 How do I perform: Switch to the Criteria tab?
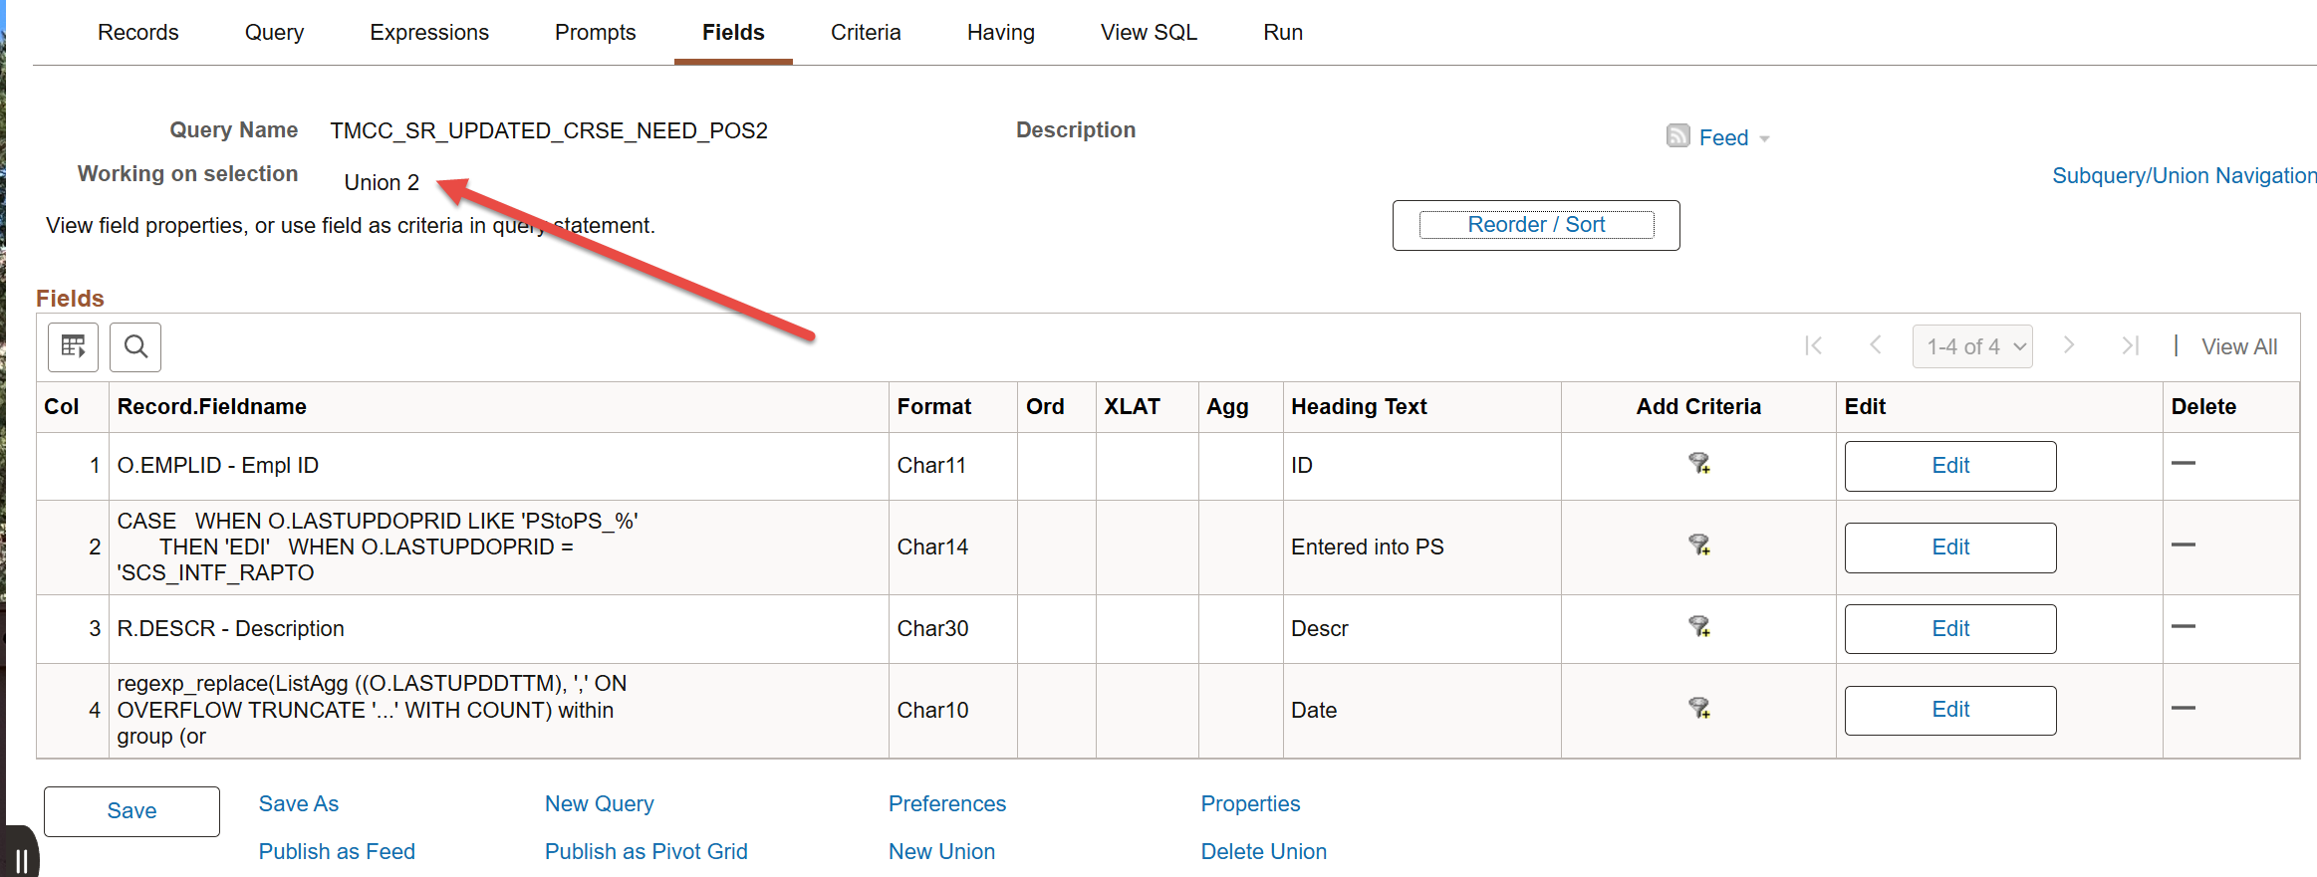[x=866, y=32]
